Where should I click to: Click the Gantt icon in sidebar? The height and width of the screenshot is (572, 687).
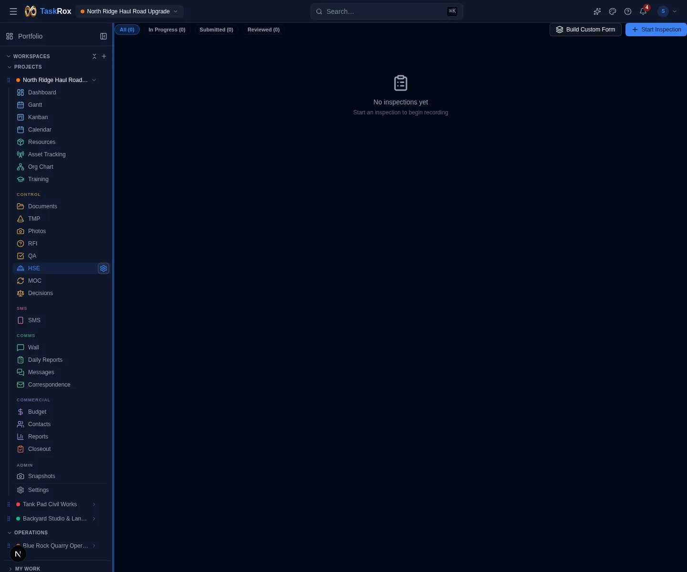click(x=21, y=105)
